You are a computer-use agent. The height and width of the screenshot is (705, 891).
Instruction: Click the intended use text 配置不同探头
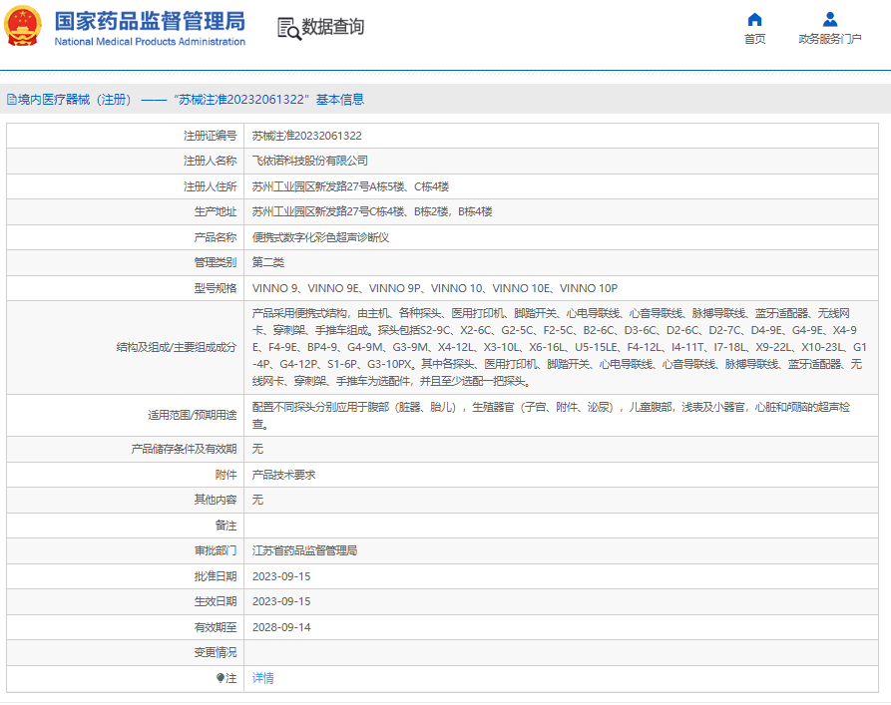tap(551, 415)
